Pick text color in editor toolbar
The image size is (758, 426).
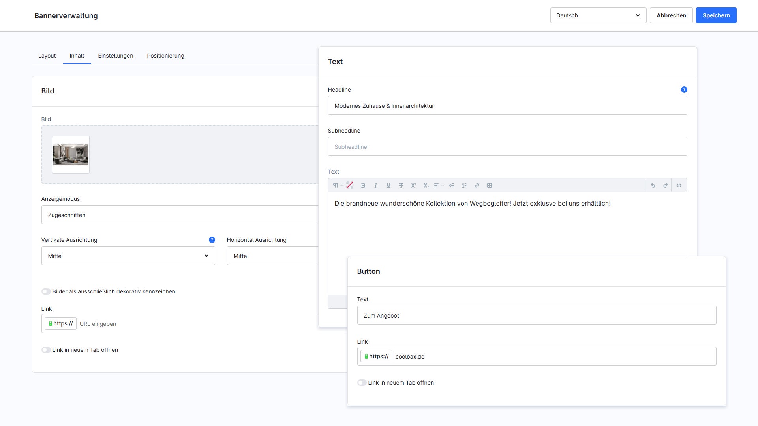[350, 185]
